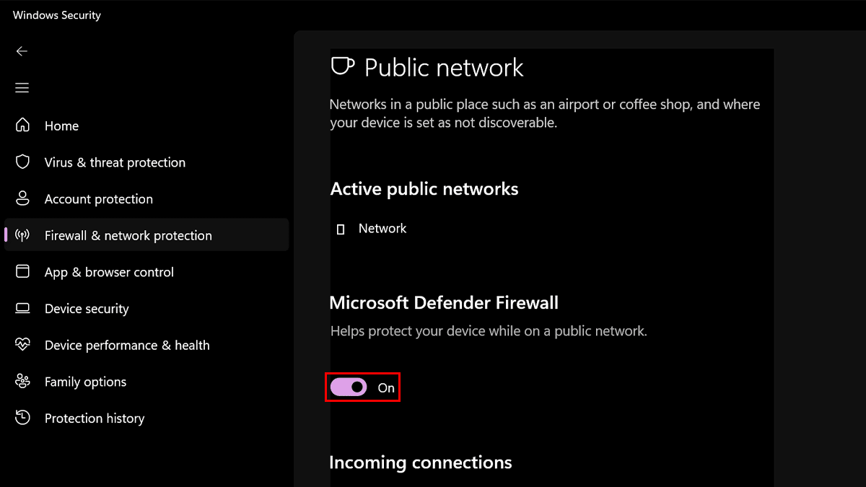Click the Protection history label
Image resolution: width=866 pixels, height=487 pixels.
95,418
